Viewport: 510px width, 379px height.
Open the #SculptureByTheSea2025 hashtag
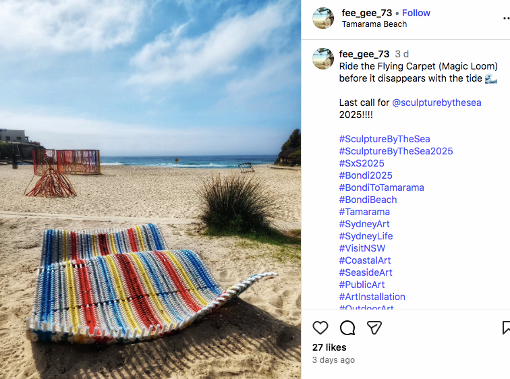[396, 151]
